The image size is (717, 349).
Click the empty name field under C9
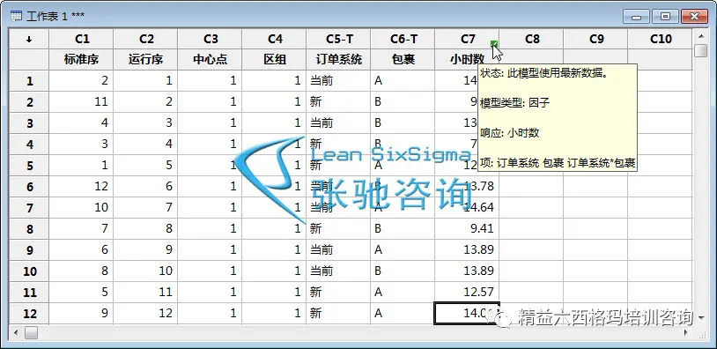pos(595,59)
